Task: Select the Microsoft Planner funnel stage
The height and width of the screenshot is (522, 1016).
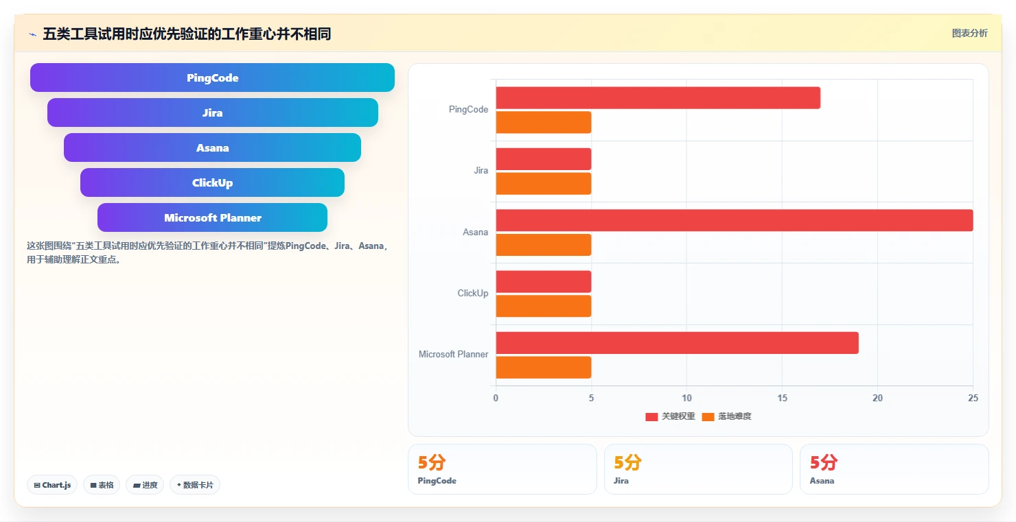Action: point(212,217)
